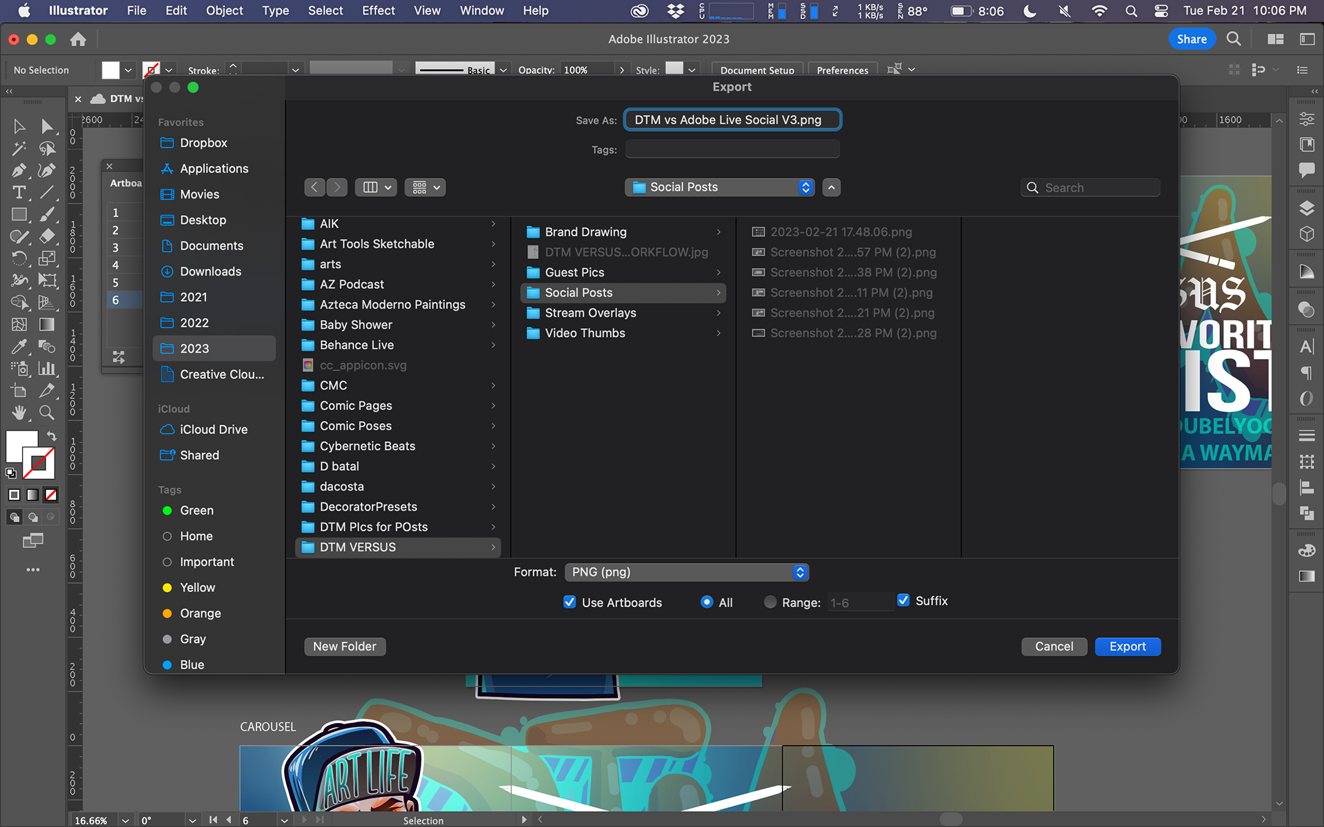Open the Social Posts location dropdown

[x=719, y=187]
